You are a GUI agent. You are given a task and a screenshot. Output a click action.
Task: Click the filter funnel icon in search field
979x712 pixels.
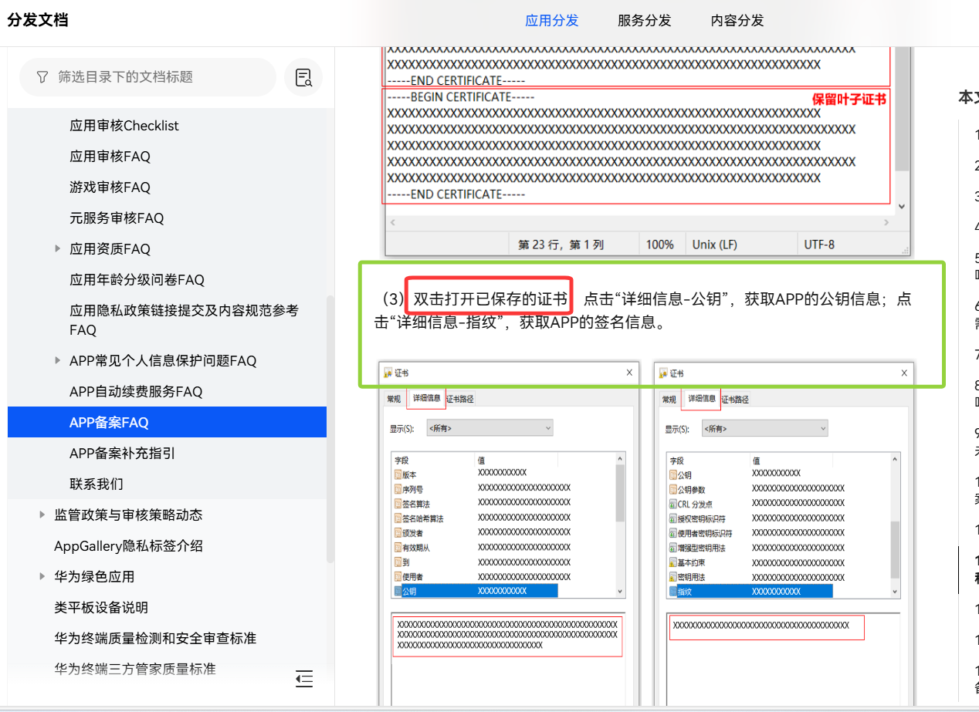42,77
